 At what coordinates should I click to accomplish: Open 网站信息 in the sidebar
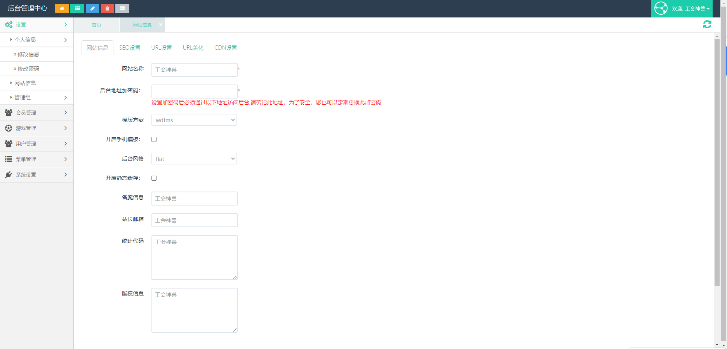pyautogui.click(x=37, y=83)
